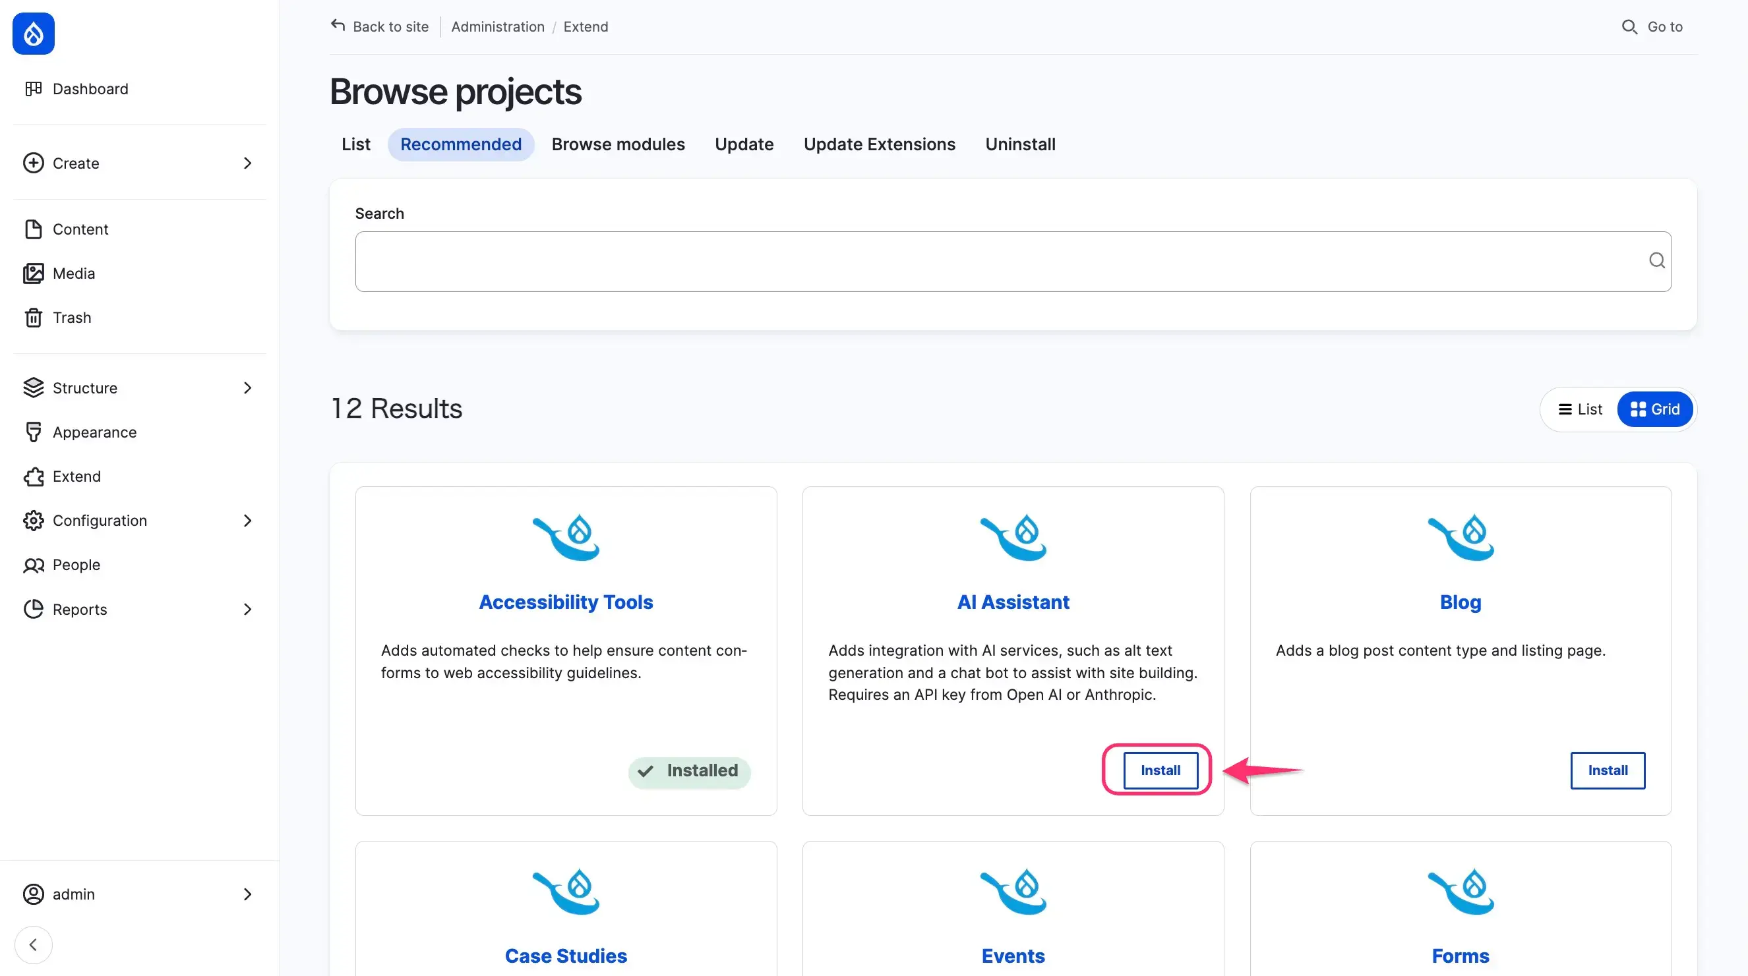Expand the admin user menu
This screenshot has height=976, width=1748.
click(x=247, y=894)
